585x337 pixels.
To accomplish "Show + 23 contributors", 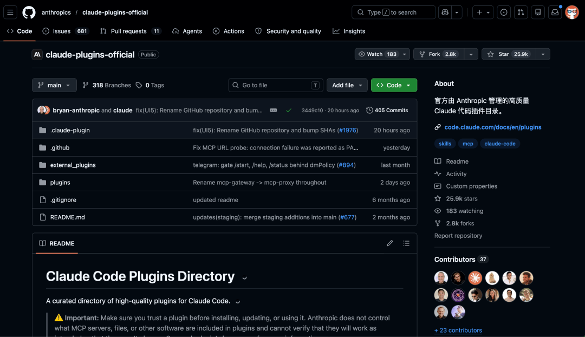I will pos(458,330).
